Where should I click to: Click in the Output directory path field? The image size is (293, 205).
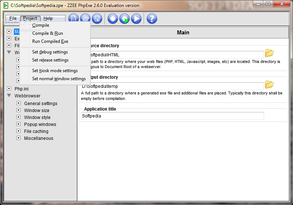click(172, 86)
